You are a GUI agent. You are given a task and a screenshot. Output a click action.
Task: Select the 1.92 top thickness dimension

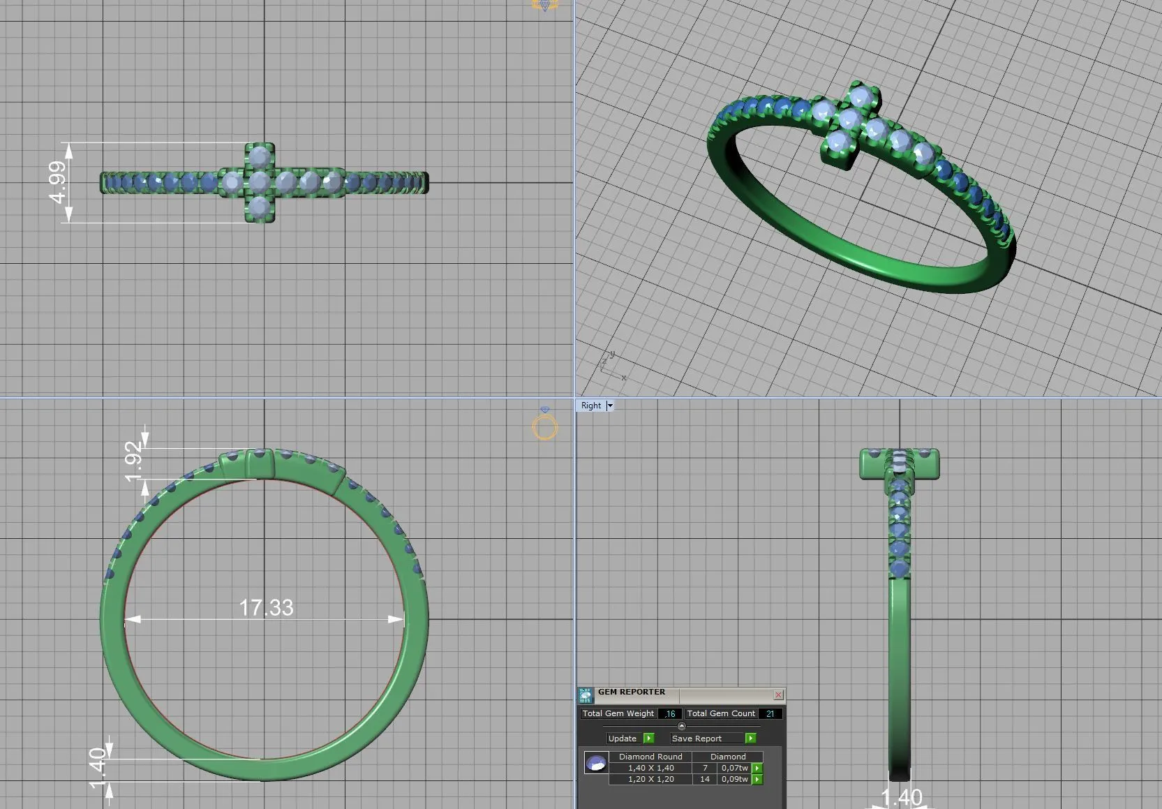133,462
